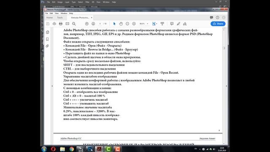Viewport: 270px width, 152px height.
Task: Click the text 'Adobe Photoshop CC' in page header
Action: pos(71,138)
